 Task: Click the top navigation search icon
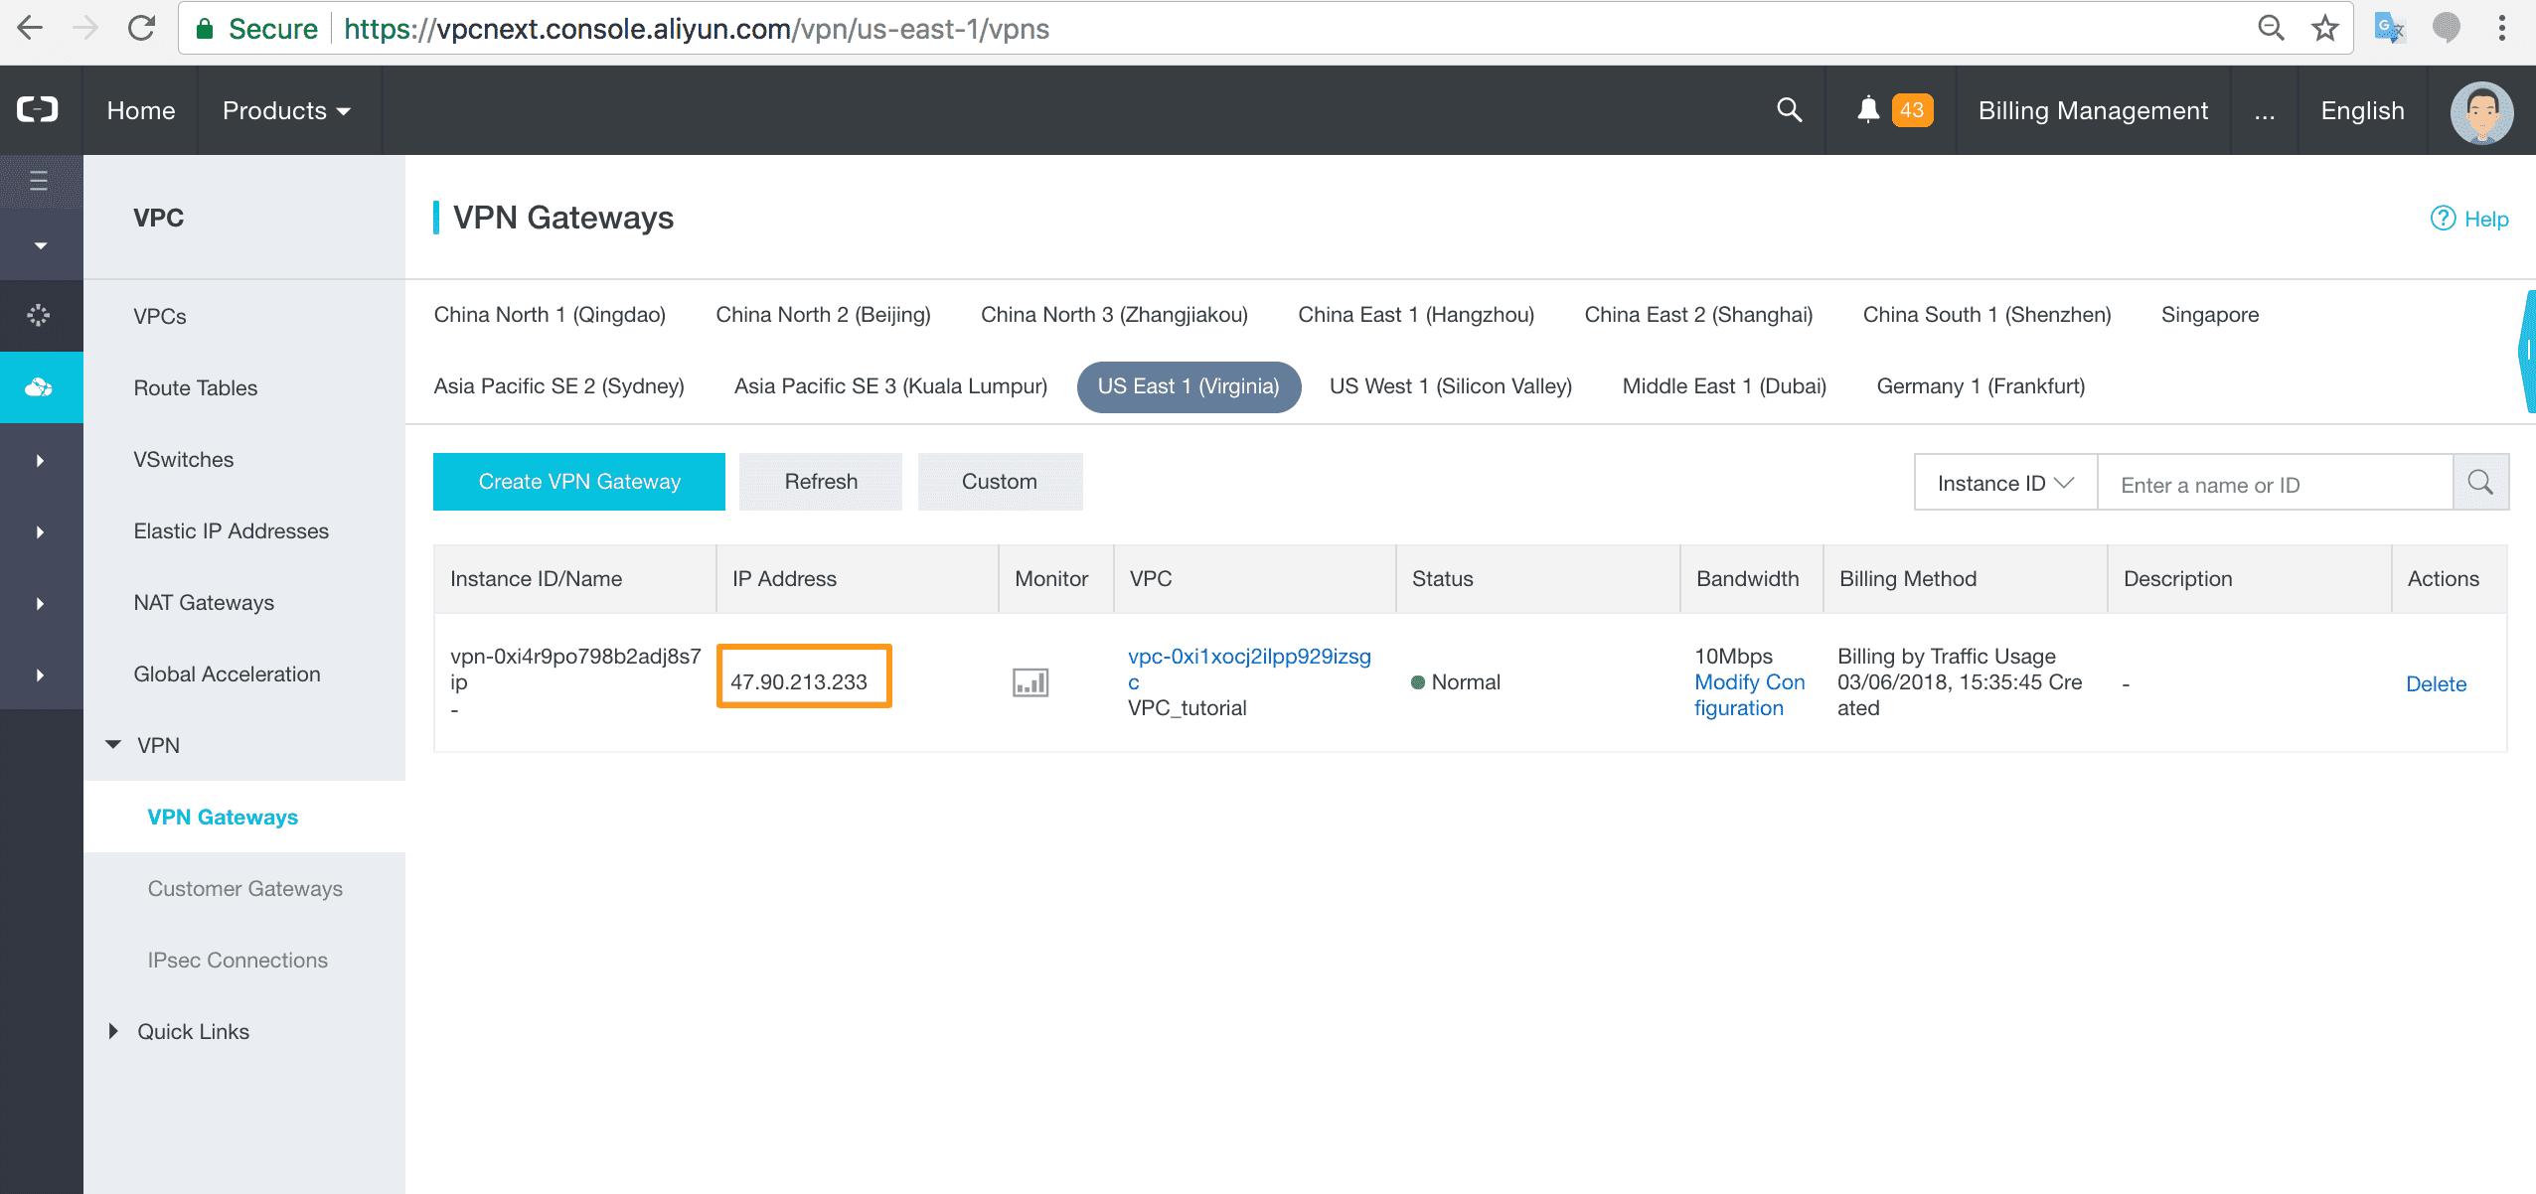[x=1789, y=110]
